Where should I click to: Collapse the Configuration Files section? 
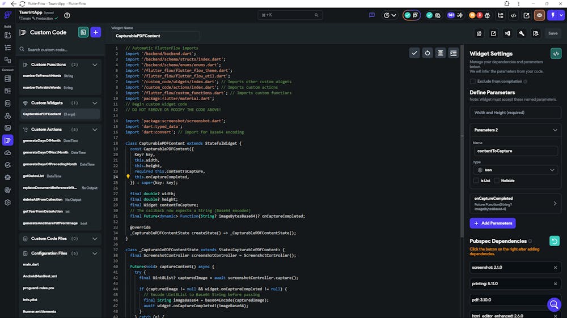click(x=95, y=253)
